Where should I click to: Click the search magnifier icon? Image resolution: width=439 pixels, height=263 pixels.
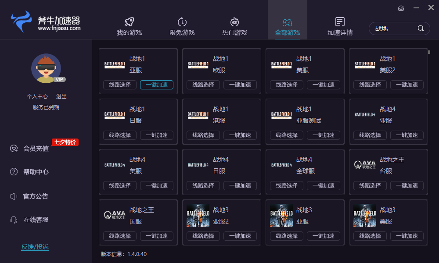[421, 28]
